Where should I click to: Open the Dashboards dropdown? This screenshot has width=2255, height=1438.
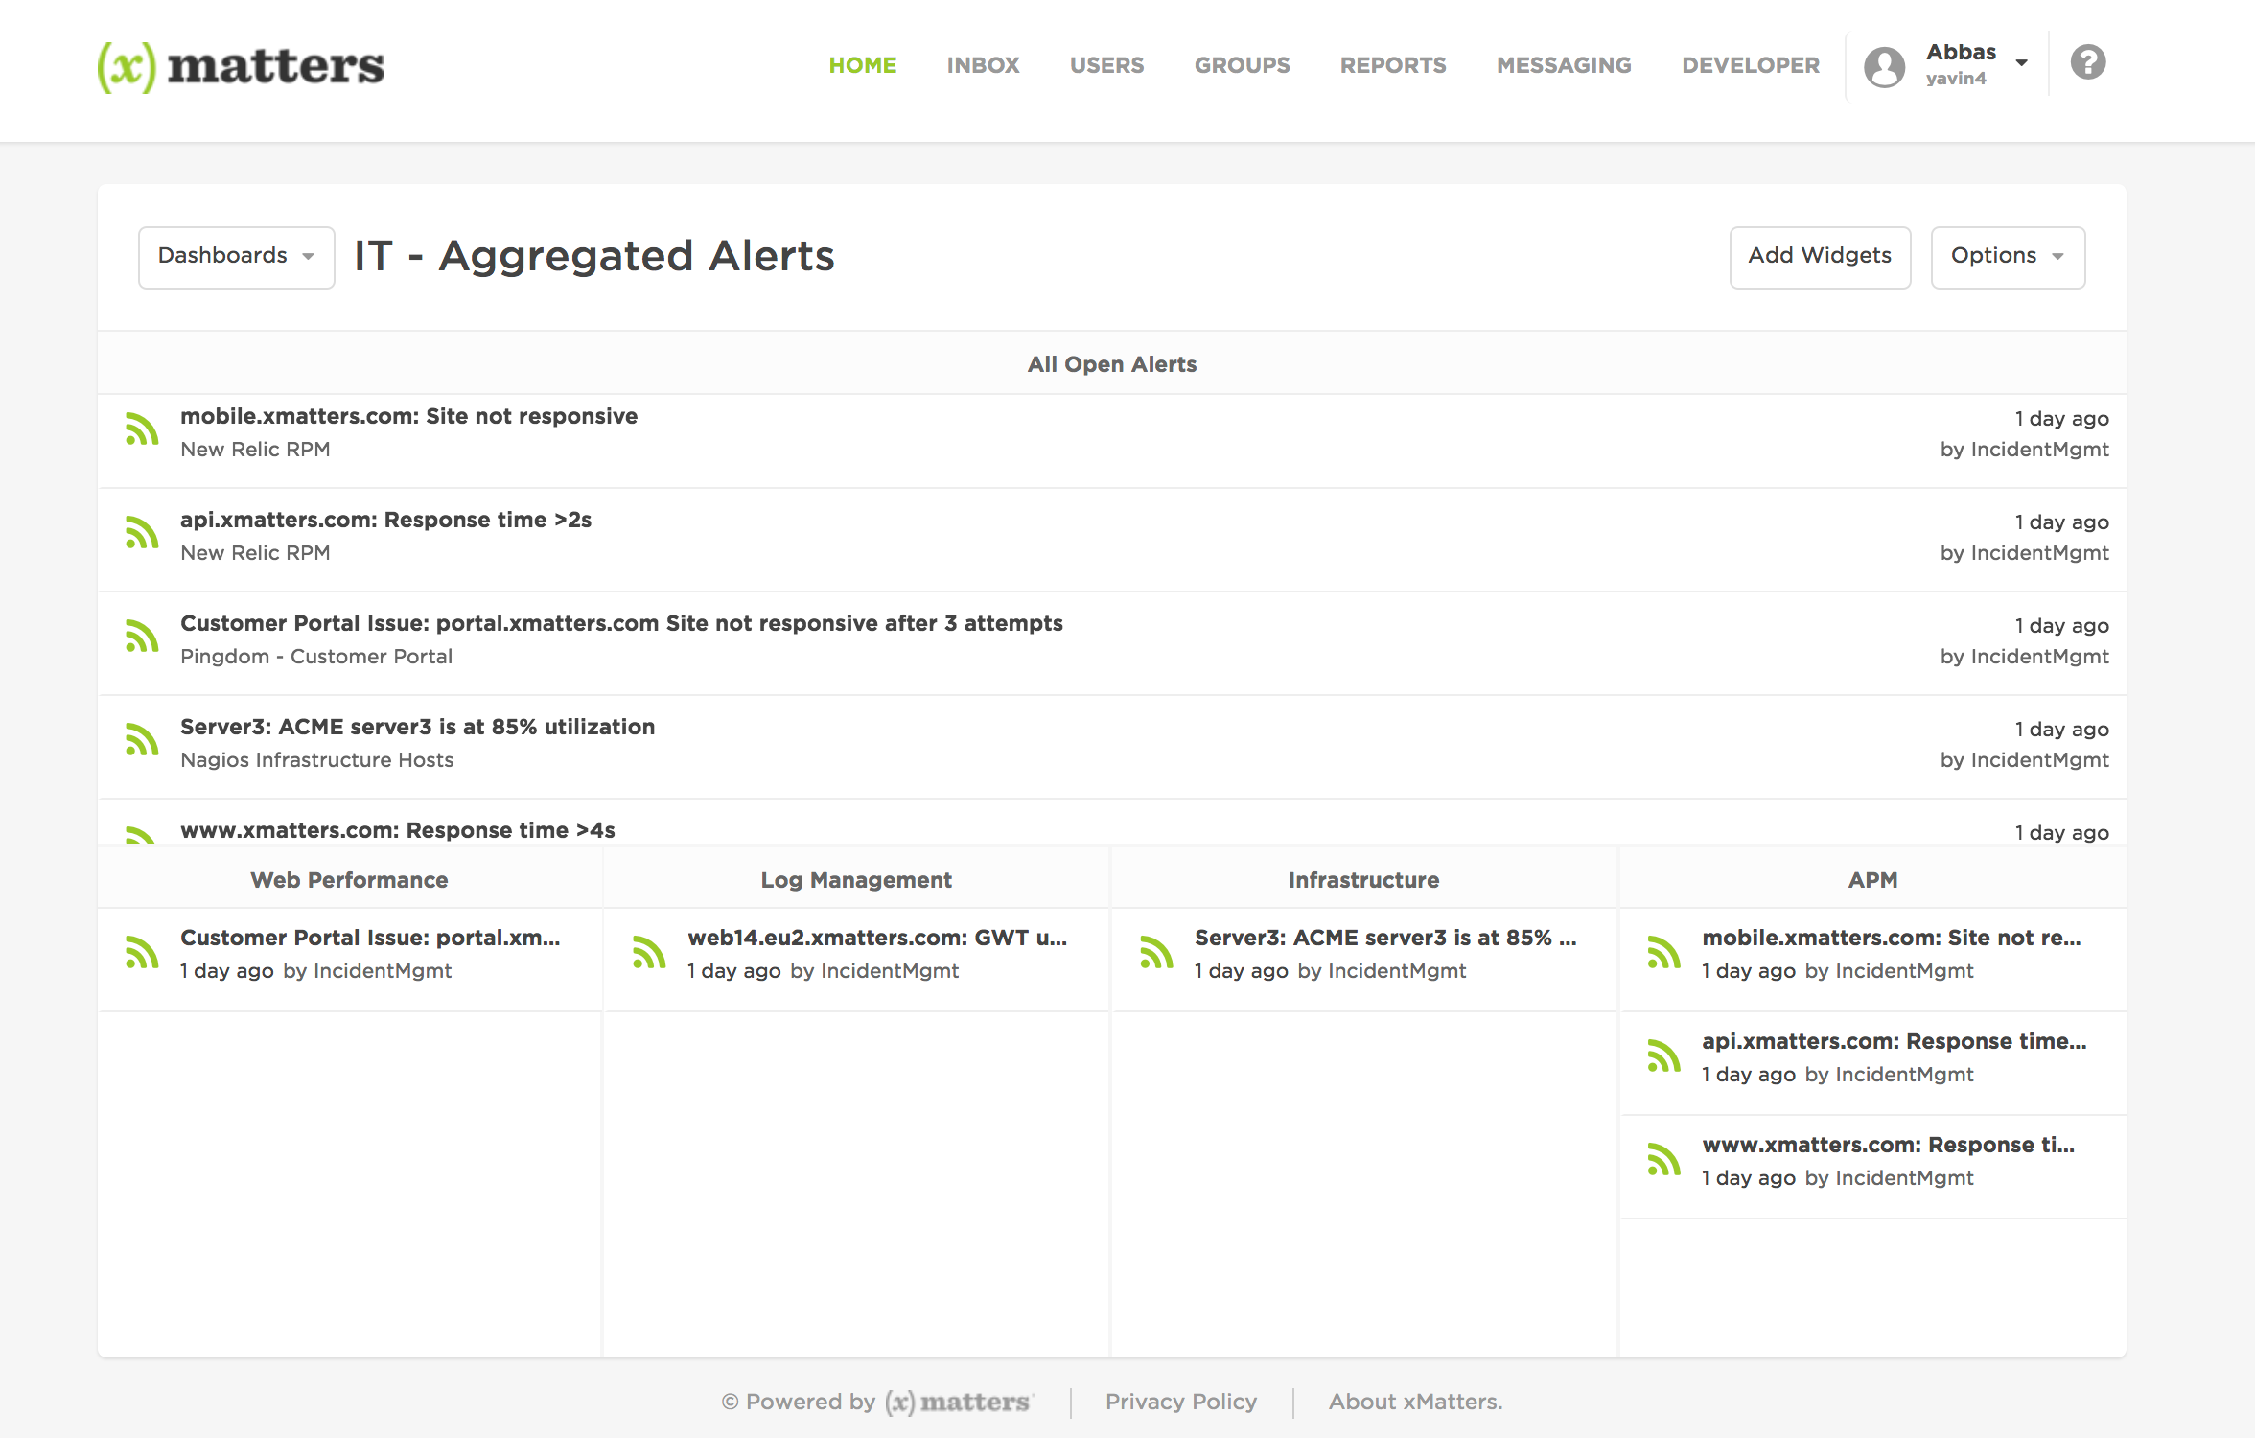pyautogui.click(x=236, y=256)
